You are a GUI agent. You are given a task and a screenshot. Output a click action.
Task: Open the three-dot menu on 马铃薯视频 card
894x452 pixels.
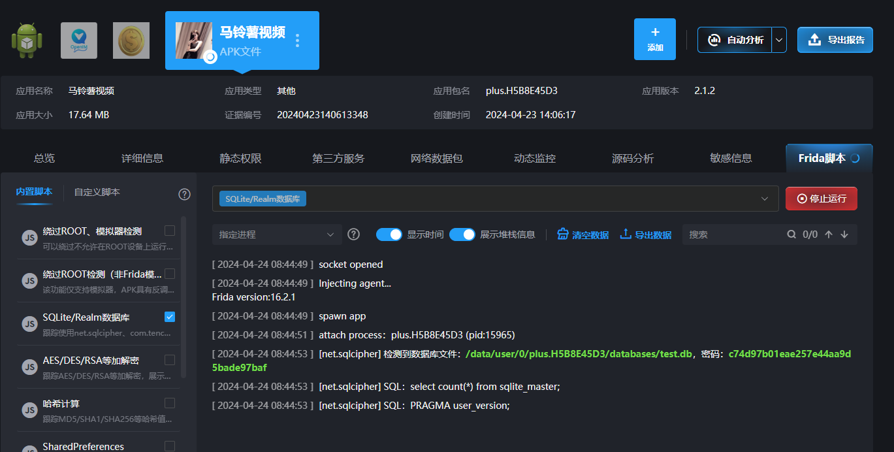click(298, 40)
